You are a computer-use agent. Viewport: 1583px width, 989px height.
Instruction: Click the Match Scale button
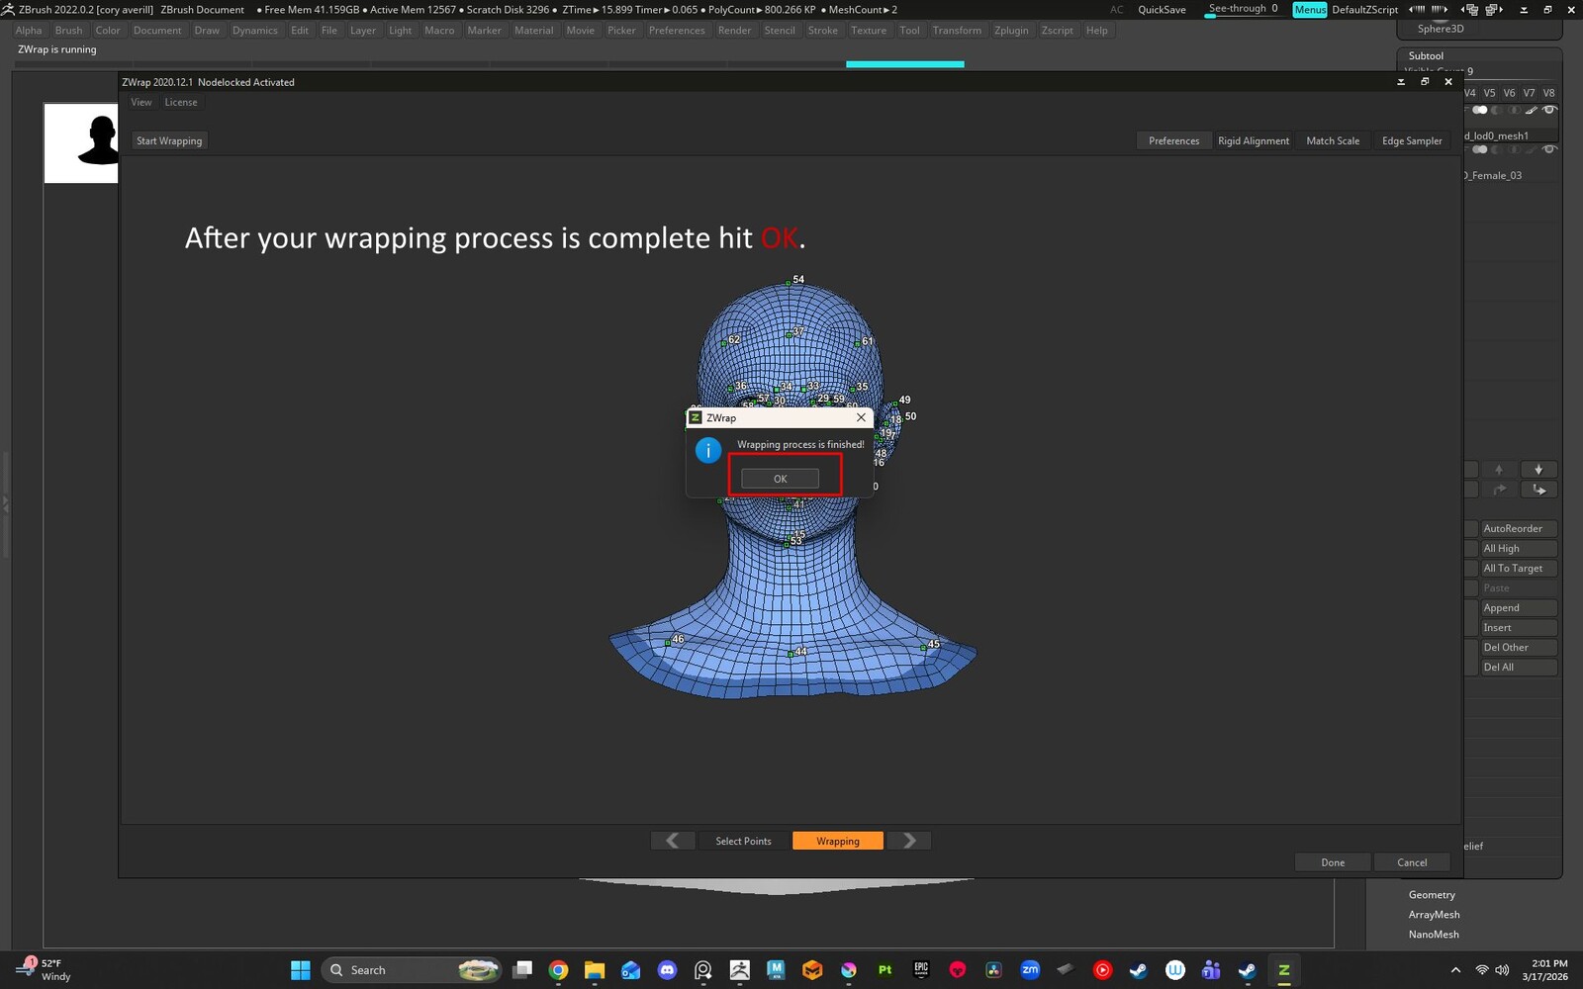pyautogui.click(x=1333, y=140)
